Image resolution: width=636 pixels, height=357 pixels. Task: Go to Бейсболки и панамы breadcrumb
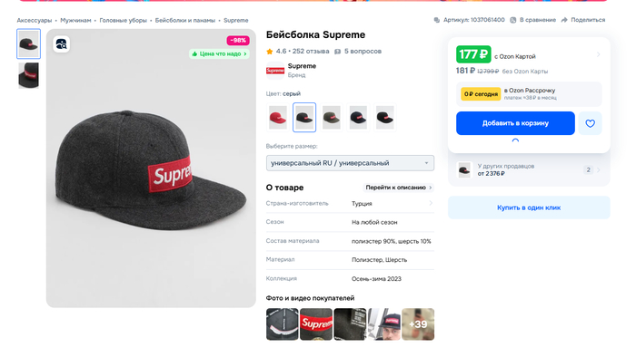[x=185, y=20]
